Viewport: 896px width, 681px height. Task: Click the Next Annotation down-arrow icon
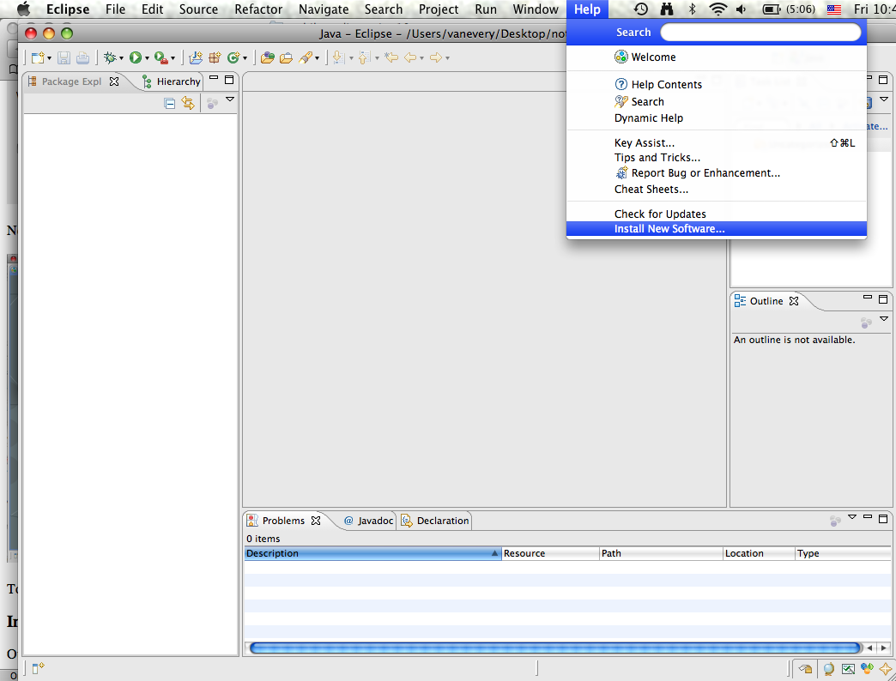click(338, 57)
